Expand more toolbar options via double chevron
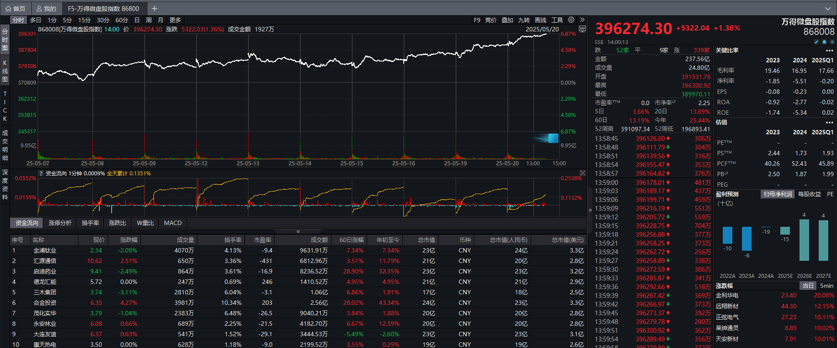The image size is (837, 348). pyautogui.click(x=582, y=20)
